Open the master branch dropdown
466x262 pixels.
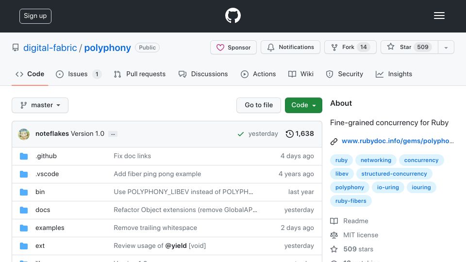(x=40, y=105)
